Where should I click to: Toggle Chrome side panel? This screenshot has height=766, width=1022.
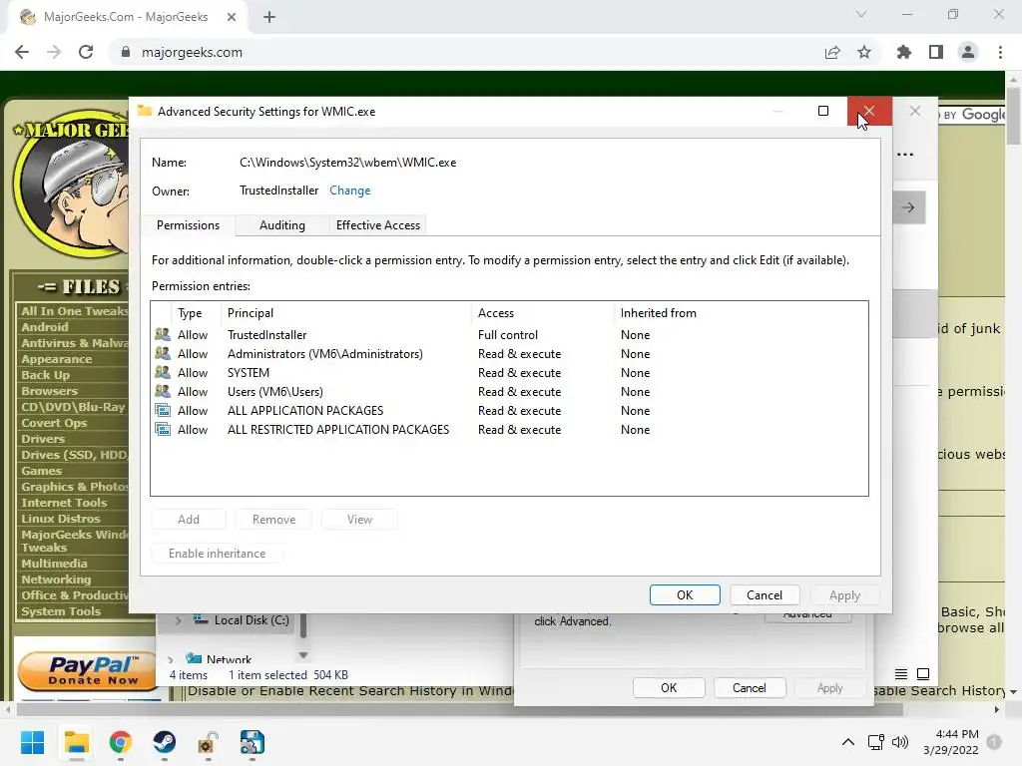coord(936,52)
